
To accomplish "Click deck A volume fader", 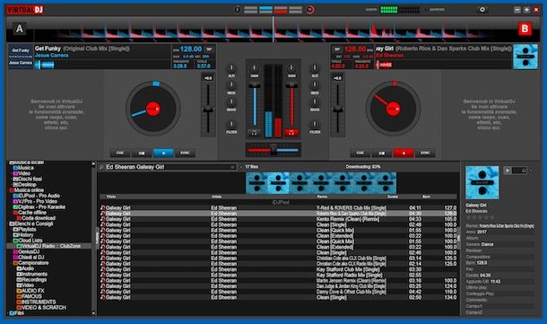I will click(x=255, y=85).
